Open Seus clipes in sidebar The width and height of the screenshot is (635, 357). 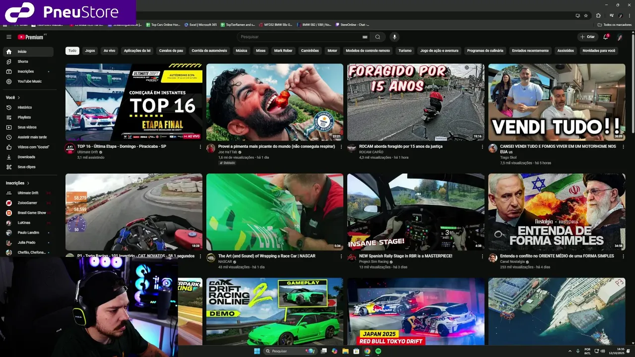click(x=28, y=167)
